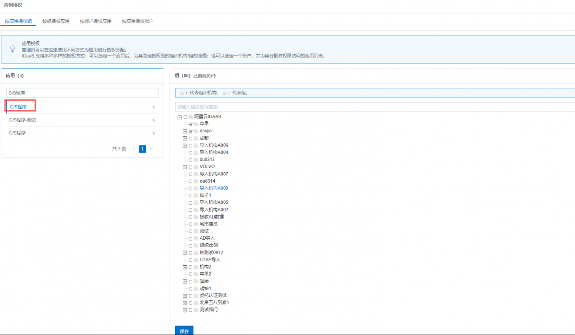
Task: Click the 导入机构A000 tree label
Action: point(214,188)
